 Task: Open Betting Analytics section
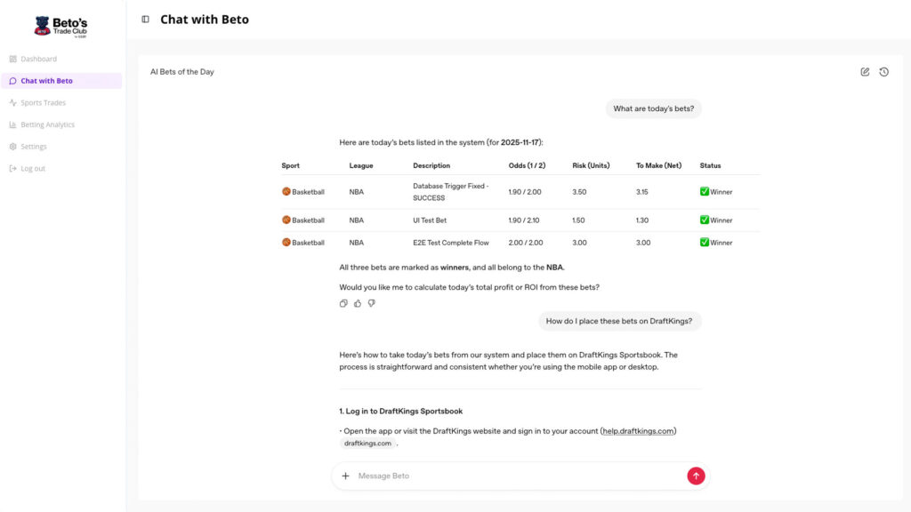point(47,124)
